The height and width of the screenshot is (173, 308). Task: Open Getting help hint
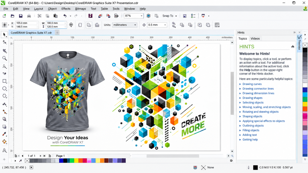(x=250, y=139)
